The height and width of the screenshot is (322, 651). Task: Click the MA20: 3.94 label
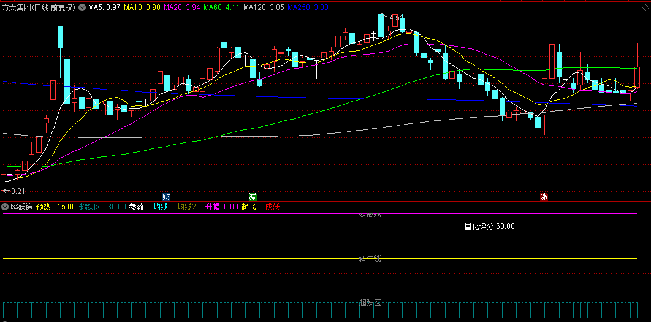click(x=182, y=7)
